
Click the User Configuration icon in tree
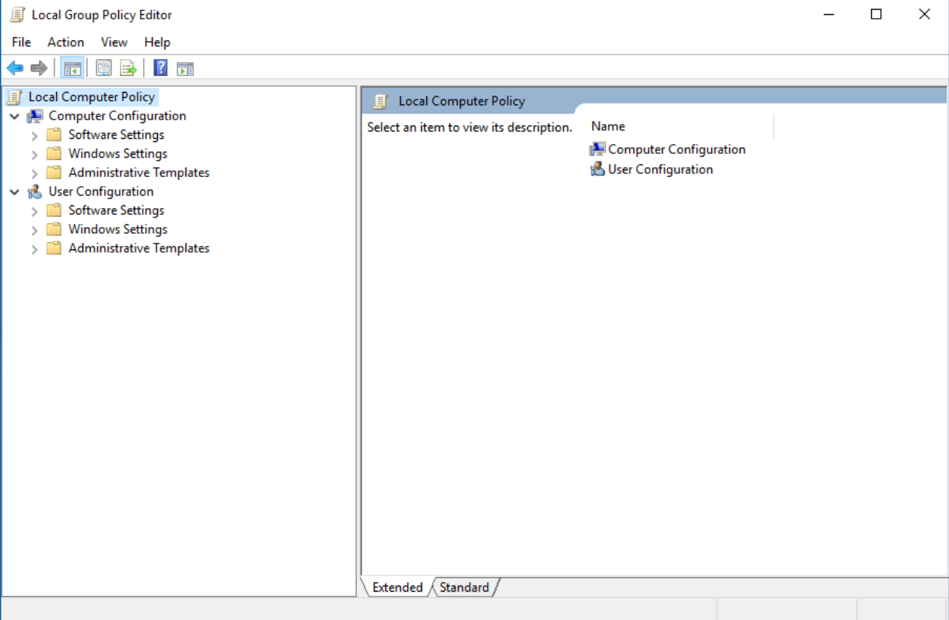point(35,191)
